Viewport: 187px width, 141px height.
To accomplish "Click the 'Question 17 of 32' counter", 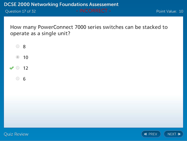I will [20, 11].
